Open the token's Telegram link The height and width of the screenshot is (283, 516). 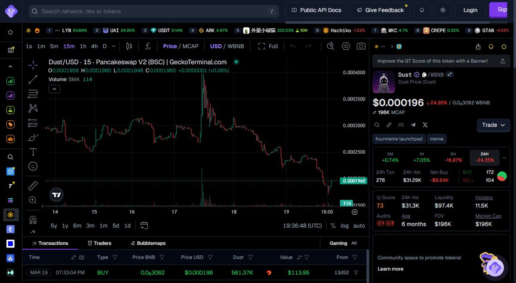[413, 125]
